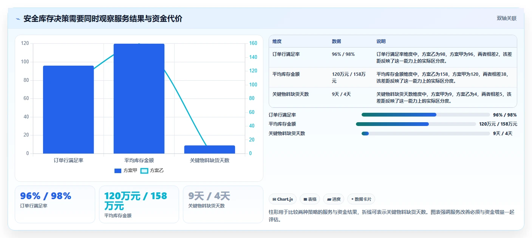Click the table data cell 120万元 / 158万元
The image size is (532, 238).
(349, 78)
